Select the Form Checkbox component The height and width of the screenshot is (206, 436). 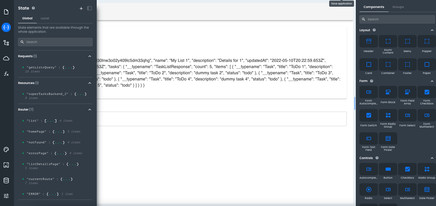[x=427, y=95]
